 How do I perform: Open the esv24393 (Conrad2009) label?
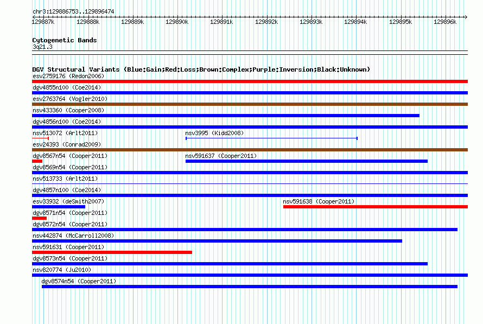pos(67,144)
